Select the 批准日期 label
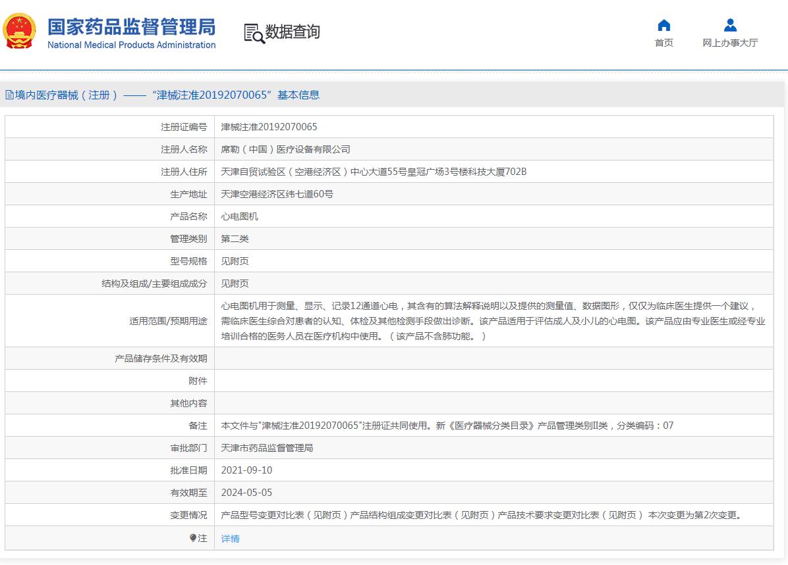Viewport: 788px width, 565px height. click(x=188, y=470)
